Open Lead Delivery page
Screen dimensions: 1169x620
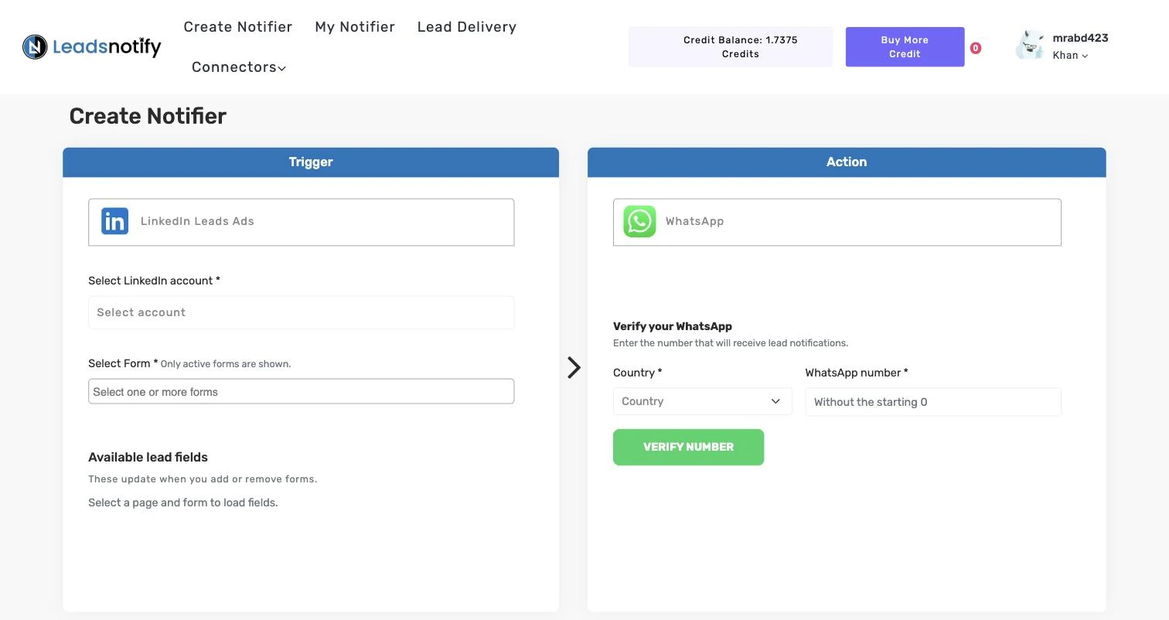pos(467,27)
